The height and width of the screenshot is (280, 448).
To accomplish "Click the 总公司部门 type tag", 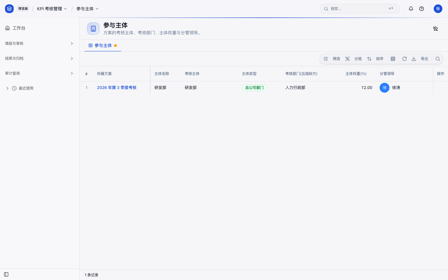I will coord(254,88).
